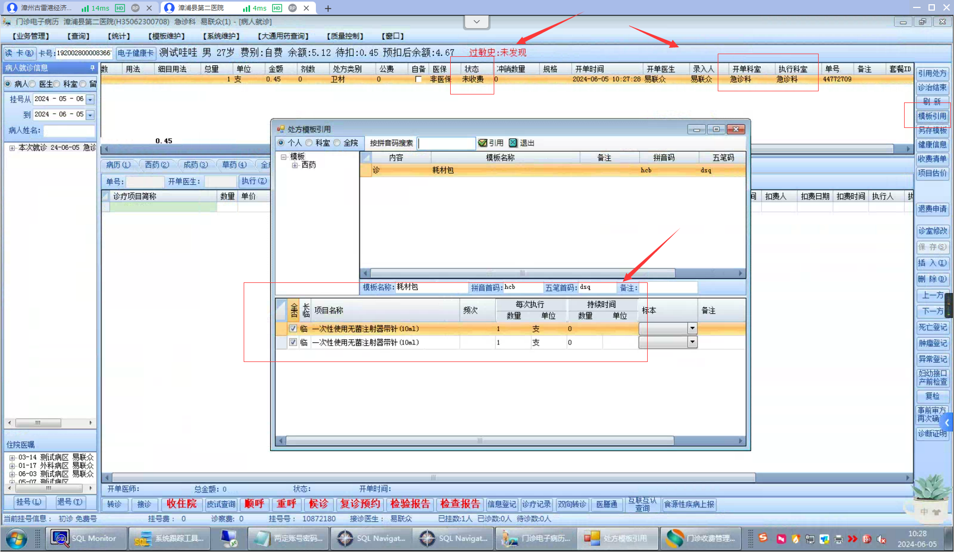Pin the 病人就诊信息 panel with the pushpin icon
This screenshot has height=552, width=954.
92,68
